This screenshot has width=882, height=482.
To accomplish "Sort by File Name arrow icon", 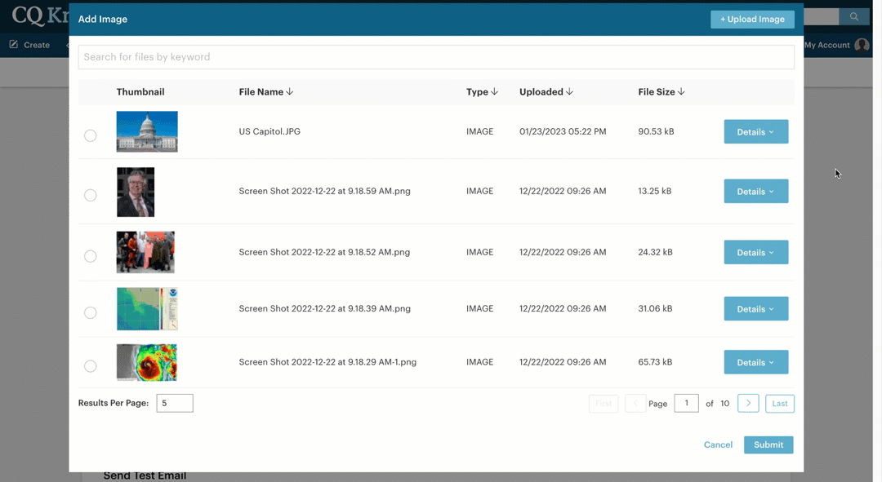I will [290, 92].
